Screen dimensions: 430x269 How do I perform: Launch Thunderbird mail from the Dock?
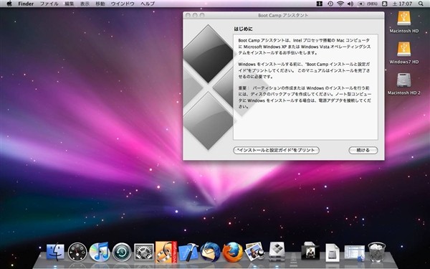click(210, 252)
